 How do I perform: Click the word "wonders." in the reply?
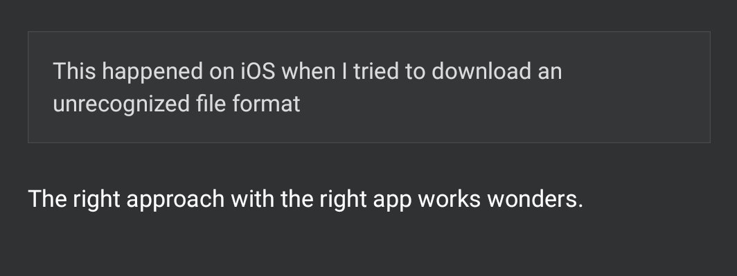pyautogui.click(x=535, y=199)
